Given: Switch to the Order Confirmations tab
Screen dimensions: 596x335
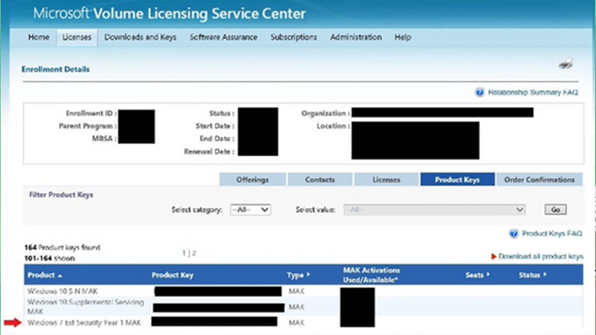Looking at the screenshot, I should pyautogui.click(x=539, y=180).
